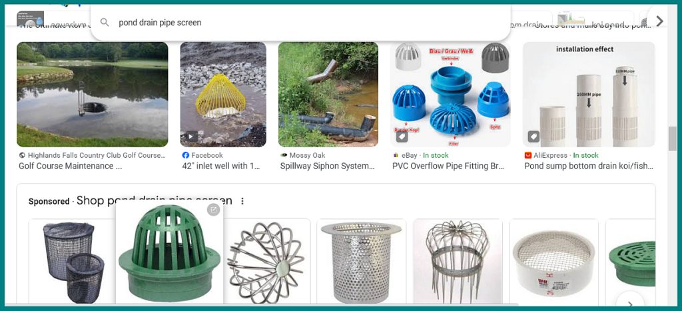Viewport: 682px width, 311px height.
Task: Click the video play badge on Facebook image
Action: point(190,137)
